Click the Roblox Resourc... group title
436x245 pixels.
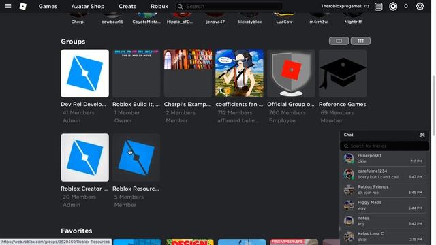[x=136, y=189]
